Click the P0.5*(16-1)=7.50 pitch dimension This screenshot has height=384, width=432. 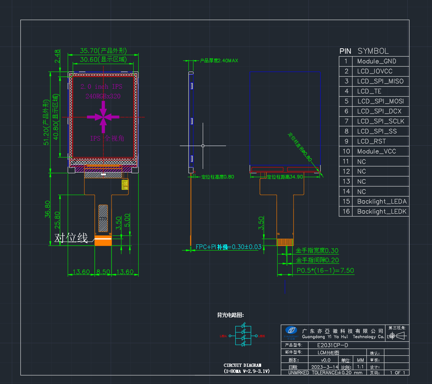[x=325, y=271]
